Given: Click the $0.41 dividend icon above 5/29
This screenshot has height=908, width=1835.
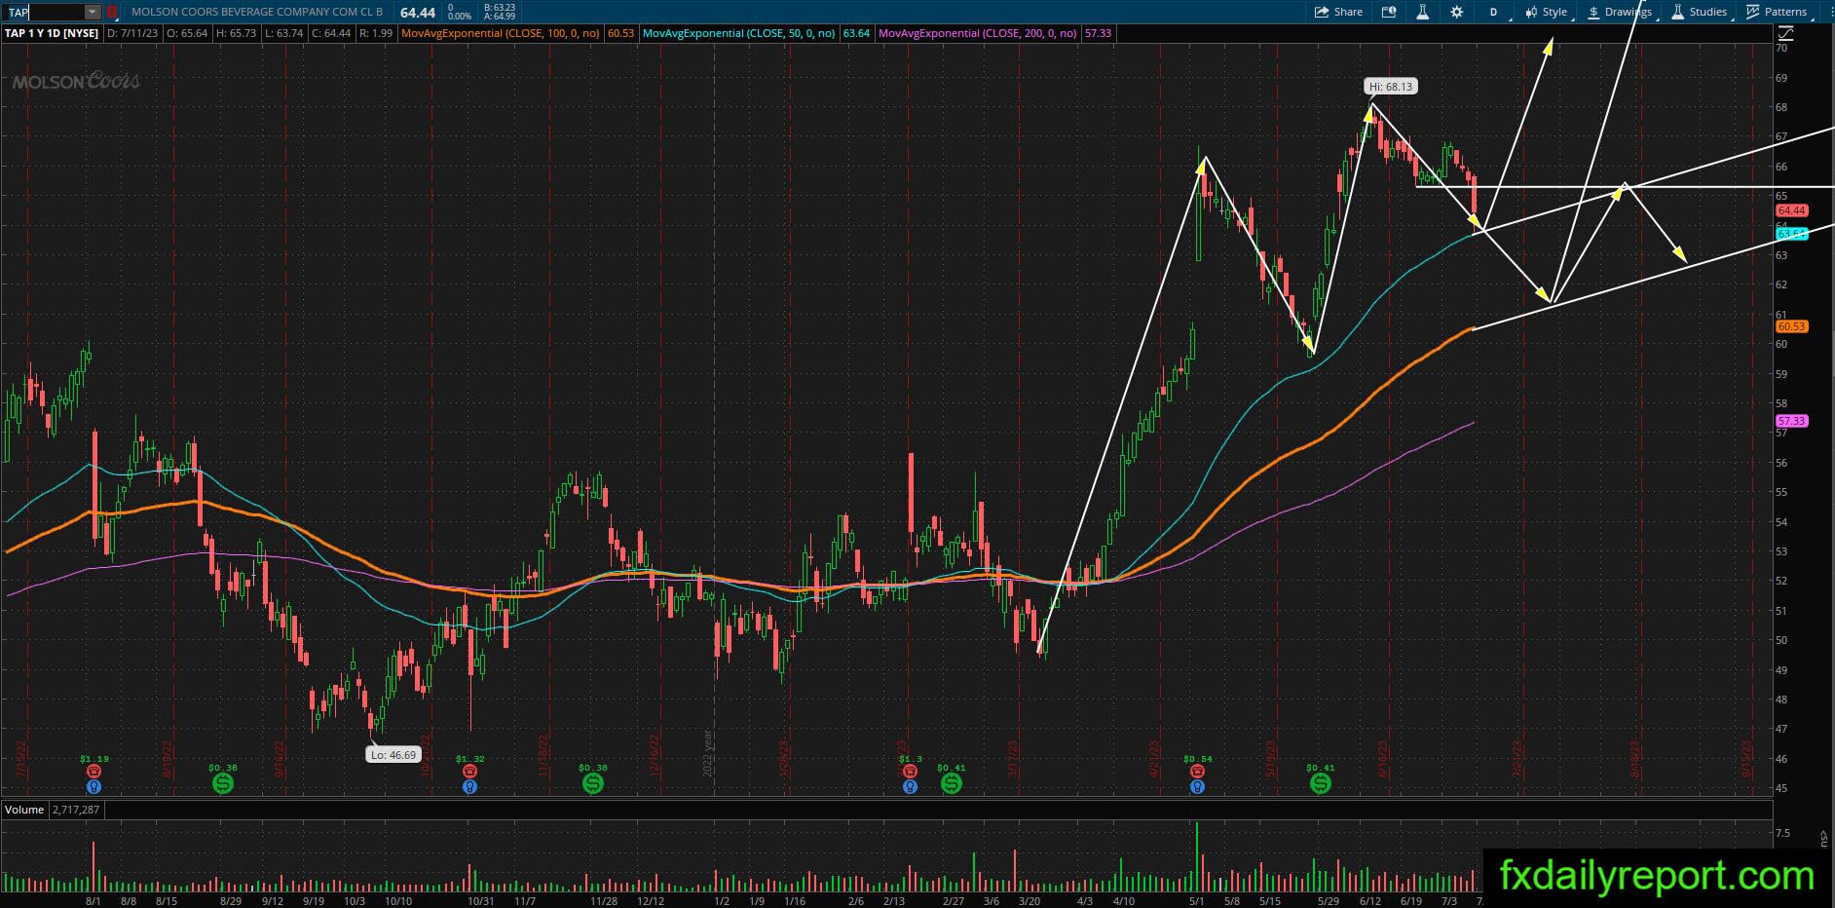Looking at the screenshot, I should pos(1320,782).
